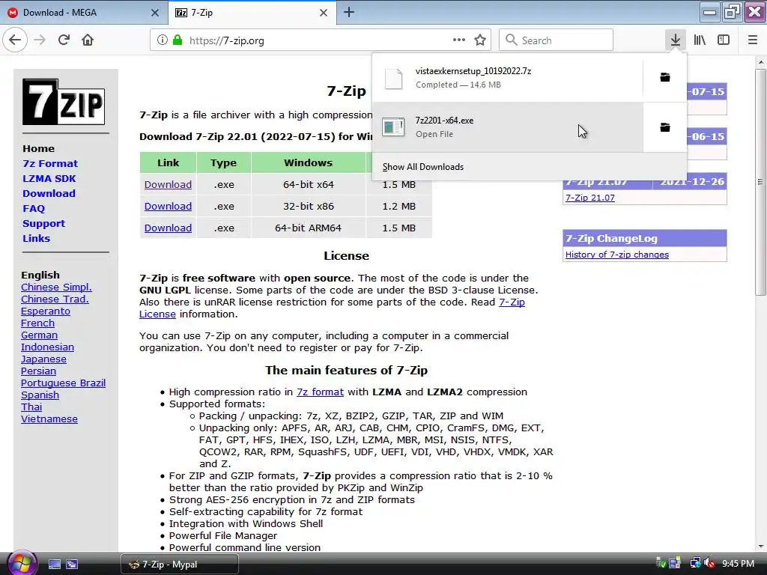Image resolution: width=767 pixels, height=575 pixels.
Task: Open a new browser tab
Action: [x=349, y=12]
